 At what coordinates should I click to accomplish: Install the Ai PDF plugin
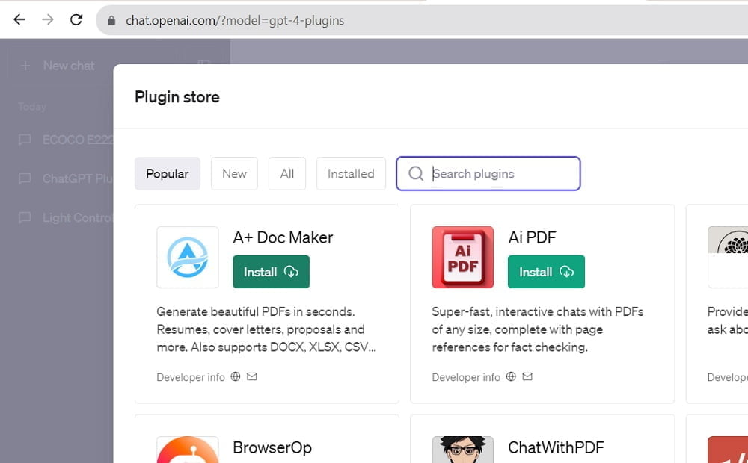click(546, 272)
